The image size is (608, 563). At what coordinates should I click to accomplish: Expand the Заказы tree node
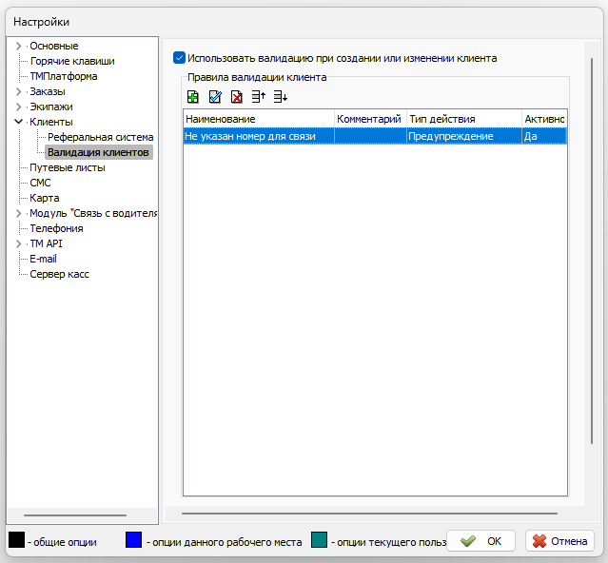(x=18, y=91)
